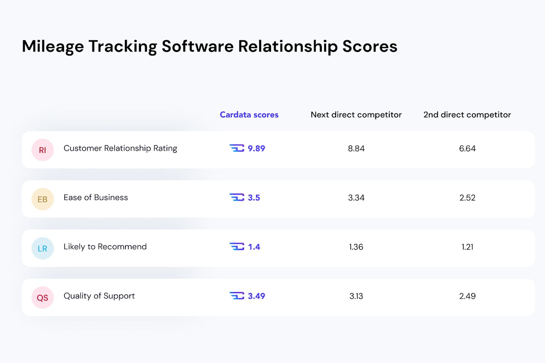545x363 pixels.
Task: Click the RI circle badge icon
Action: [43, 150]
